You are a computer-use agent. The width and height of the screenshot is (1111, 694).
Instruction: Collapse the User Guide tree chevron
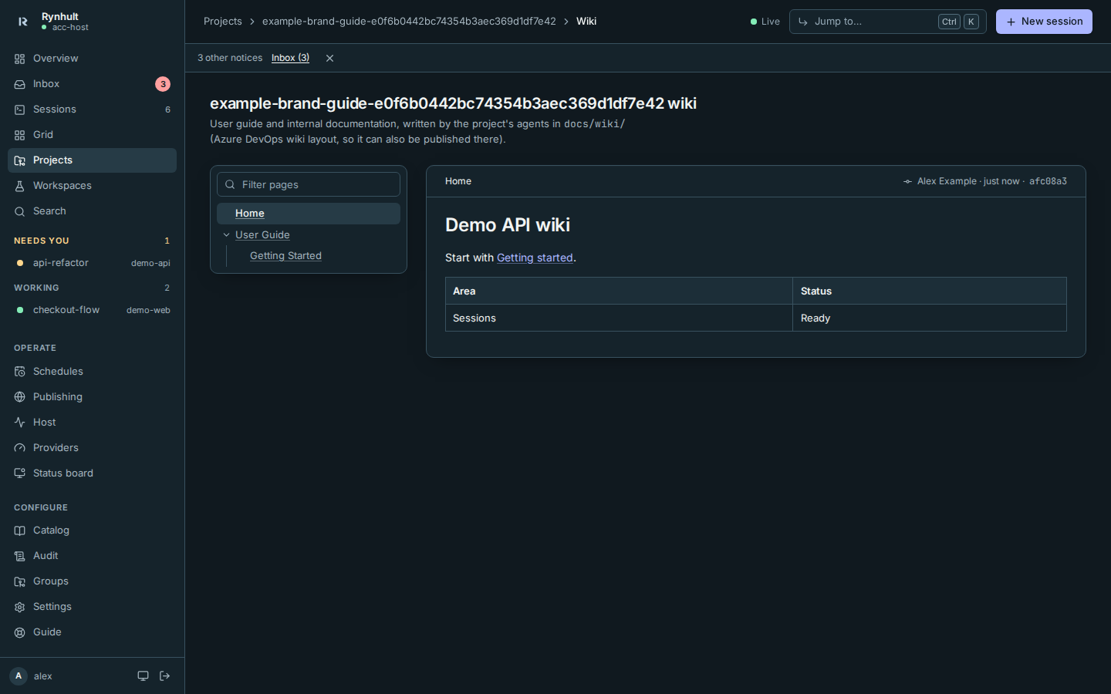coord(226,235)
